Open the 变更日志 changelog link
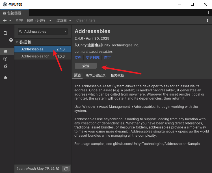Screen dimensions: 212x173 (93, 58)
